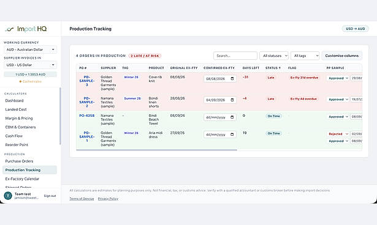The height and width of the screenshot is (225, 377).
Task: Open the Landed Cost calculator
Action: [x=16, y=109]
